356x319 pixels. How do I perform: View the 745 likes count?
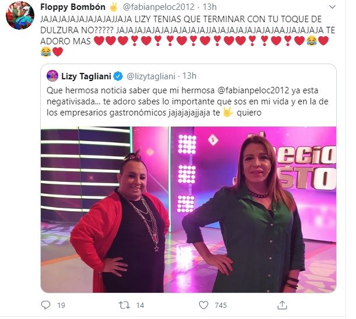(221, 305)
